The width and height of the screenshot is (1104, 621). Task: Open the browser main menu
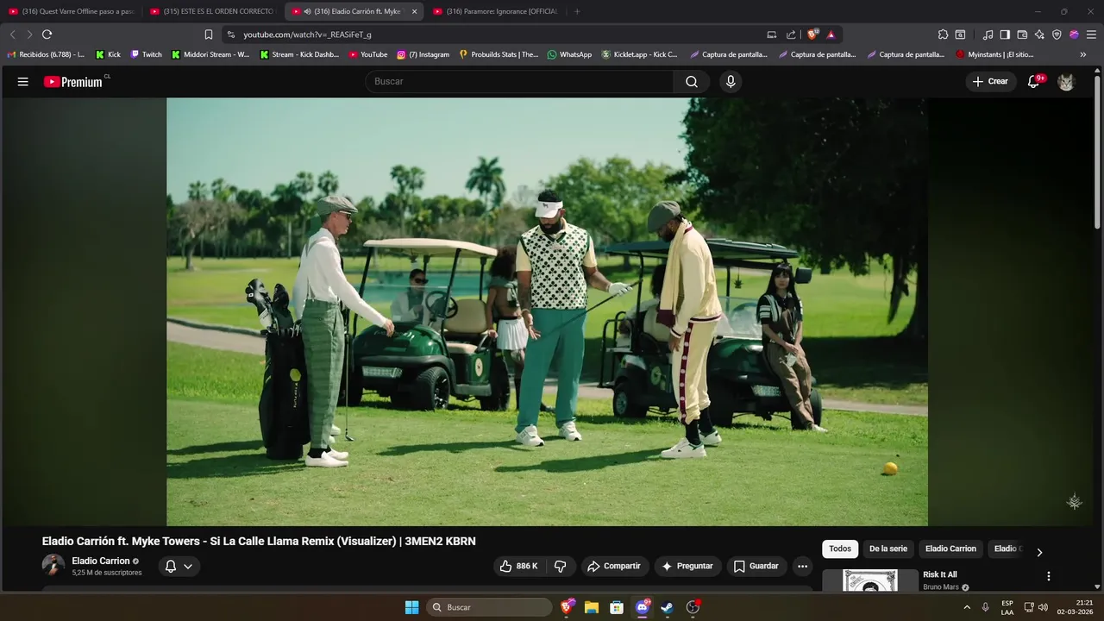tap(1091, 34)
